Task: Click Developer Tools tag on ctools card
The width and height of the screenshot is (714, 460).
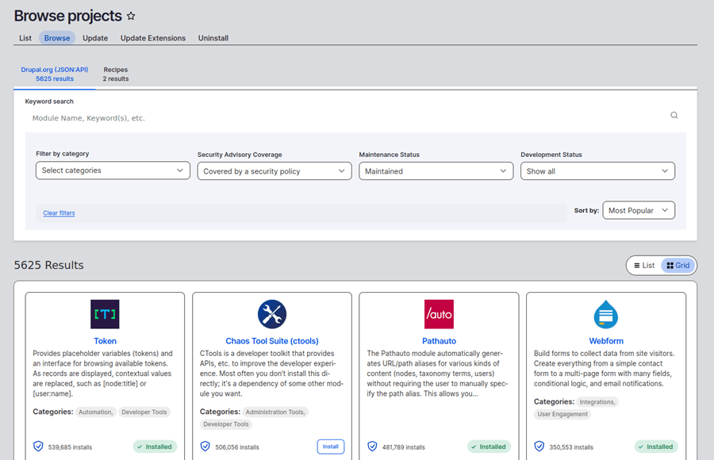Action: click(226, 424)
